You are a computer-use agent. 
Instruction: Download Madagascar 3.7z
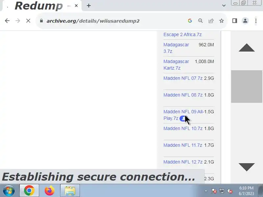176,48
